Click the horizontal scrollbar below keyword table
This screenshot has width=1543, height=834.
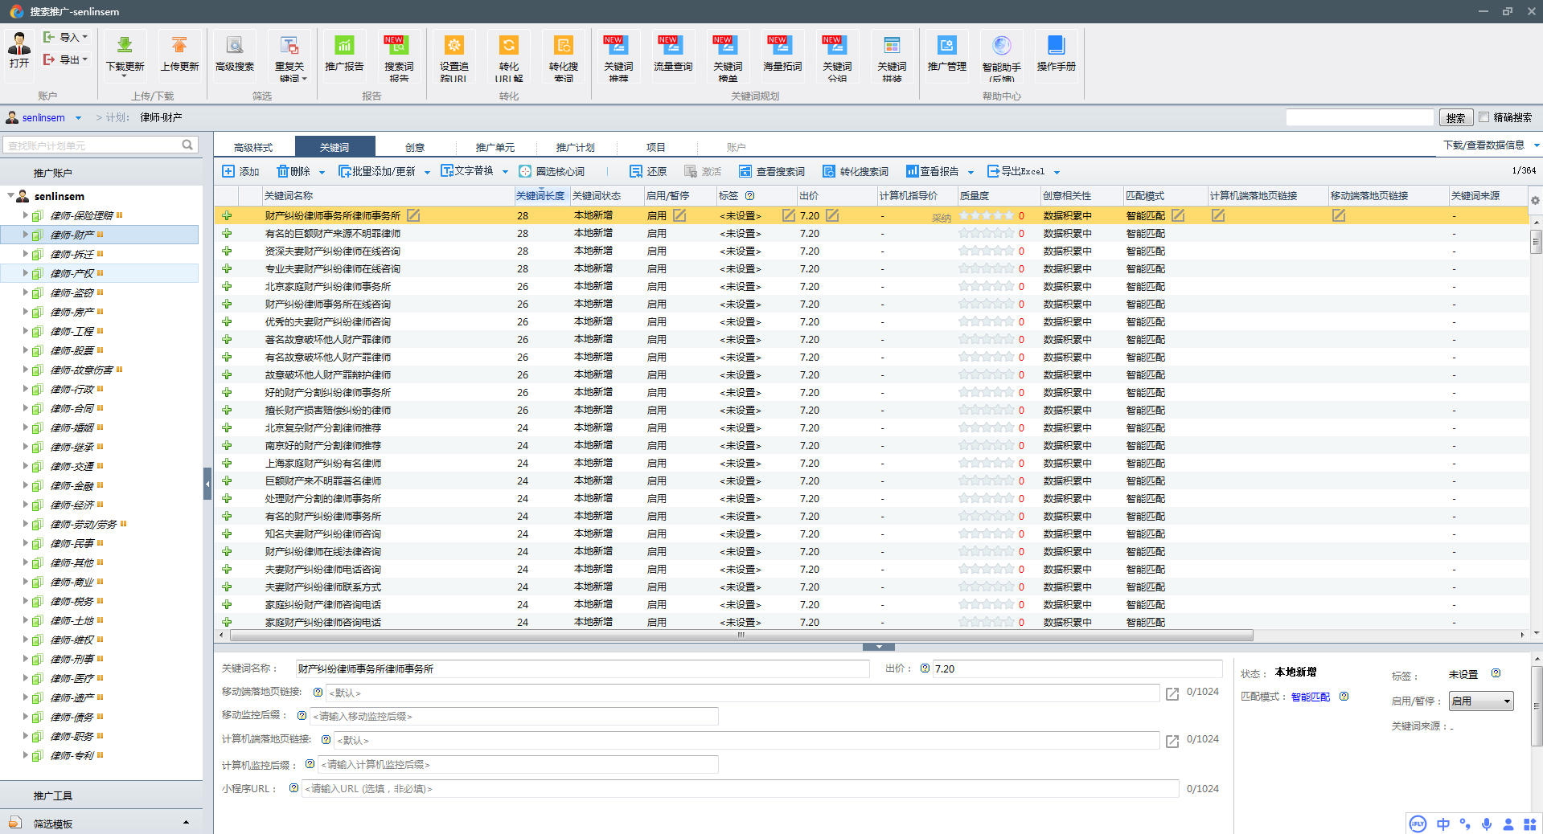tap(740, 636)
